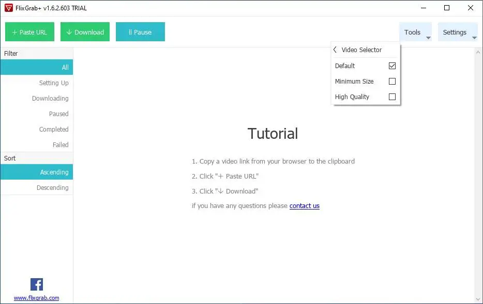
Task: Close the FlixGrab+ window
Action: 471,8
